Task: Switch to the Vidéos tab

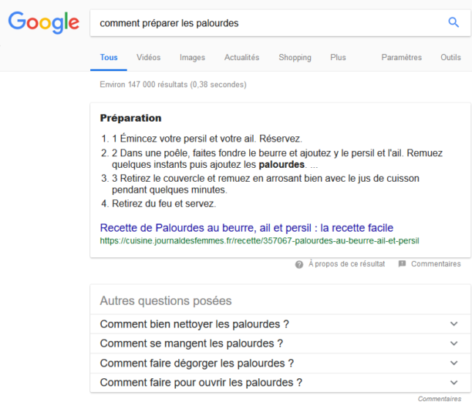Action: 148,58
